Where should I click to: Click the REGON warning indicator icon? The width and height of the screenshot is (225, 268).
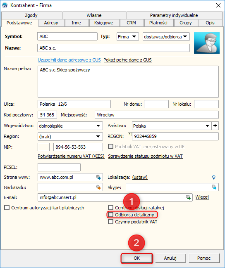tap(130, 134)
